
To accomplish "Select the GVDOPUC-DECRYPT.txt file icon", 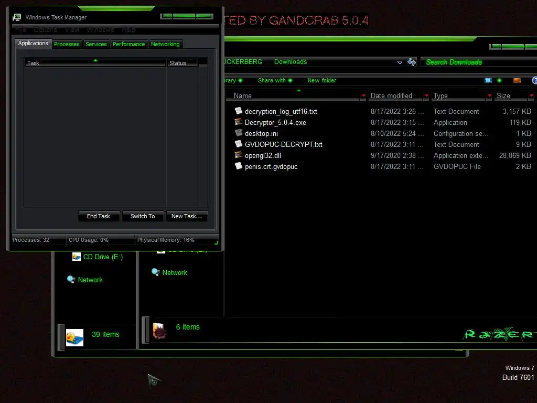I will [x=239, y=144].
